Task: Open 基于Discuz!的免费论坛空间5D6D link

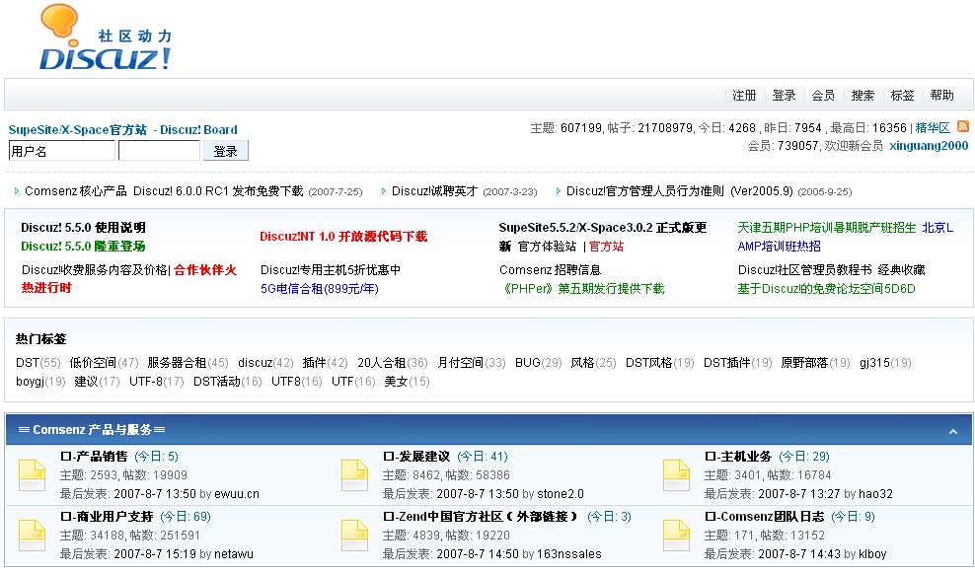Action: tap(826, 288)
